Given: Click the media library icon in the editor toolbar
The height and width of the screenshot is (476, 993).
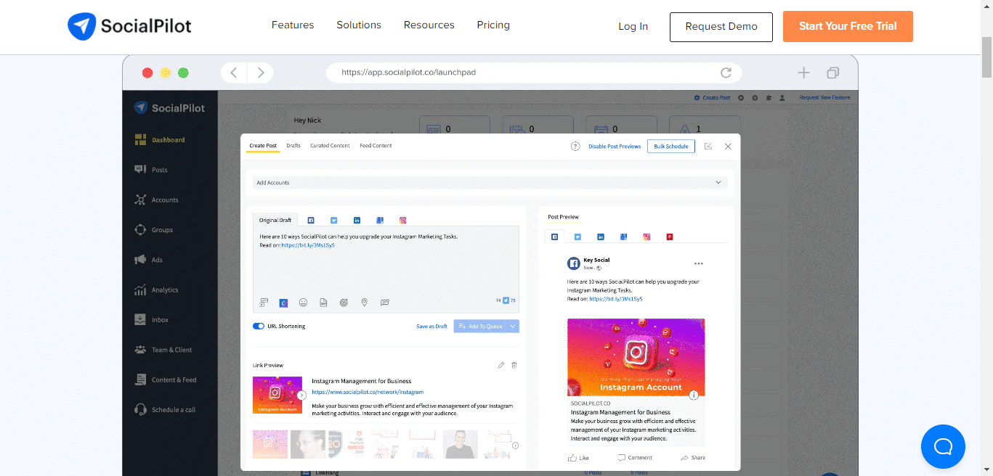Looking at the screenshot, I should (x=264, y=303).
